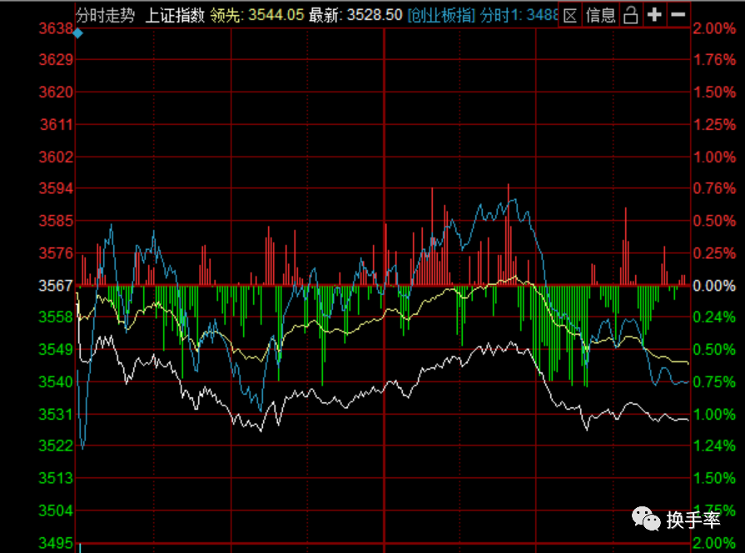Screen dimensions: 745x553
Task: Click the 3567 baseline price label
Action: [x=58, y=286]
